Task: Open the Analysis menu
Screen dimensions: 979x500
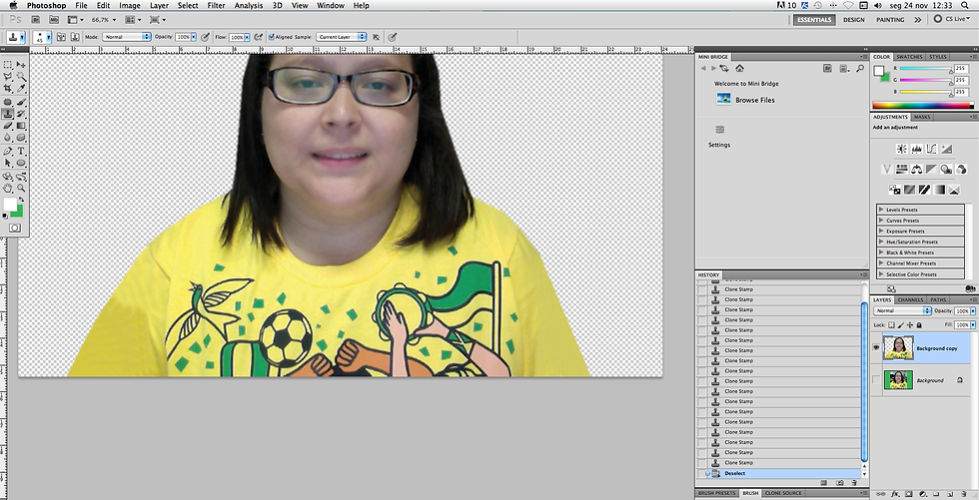Action: pyautogui.click(x=249, y=6)
